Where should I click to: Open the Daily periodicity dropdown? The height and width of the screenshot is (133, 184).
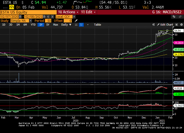66,25
